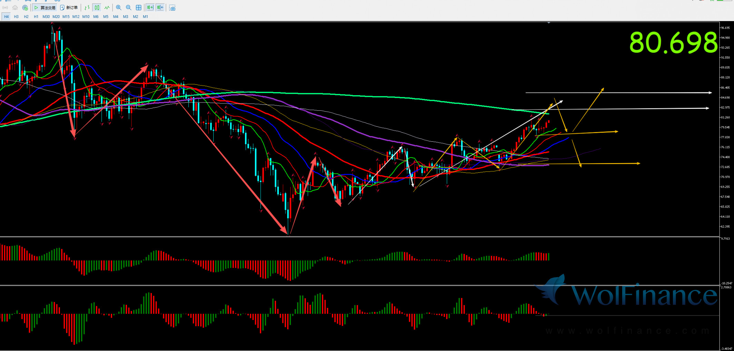Switch to line chart display
This screenshot has height=351, width=734.
[x=107, y=8]
